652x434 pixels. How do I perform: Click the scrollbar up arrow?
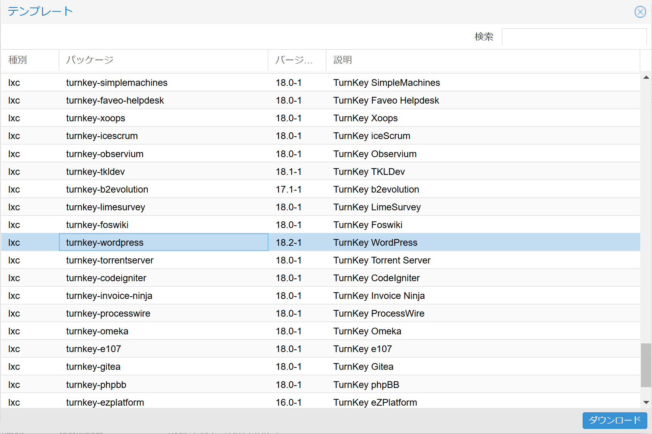tap(646, 77)
